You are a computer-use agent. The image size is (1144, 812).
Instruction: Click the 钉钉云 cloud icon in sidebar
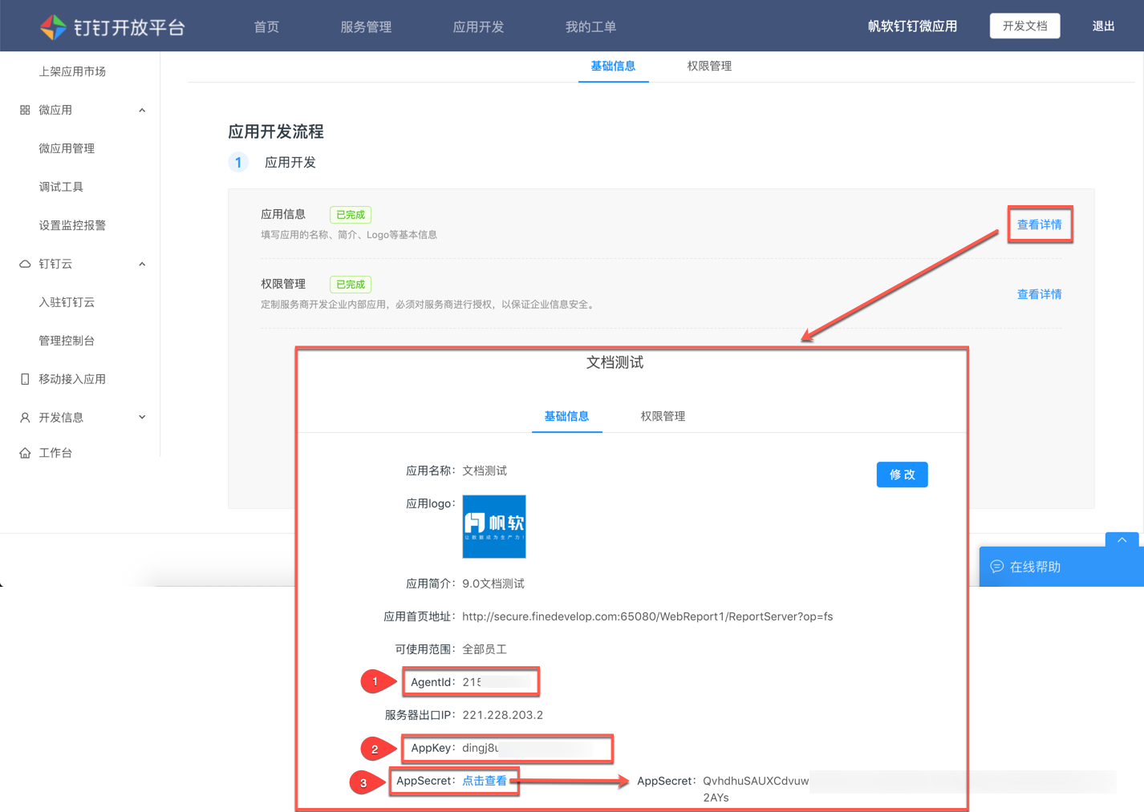click(25, 264)
